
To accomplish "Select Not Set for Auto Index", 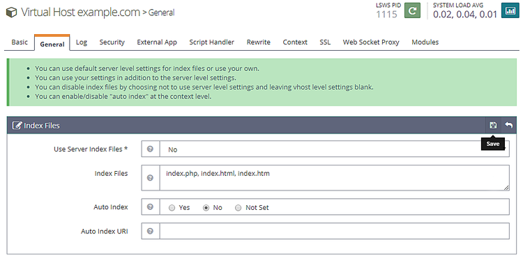I will pyautogui.click(x=238, y=208).
